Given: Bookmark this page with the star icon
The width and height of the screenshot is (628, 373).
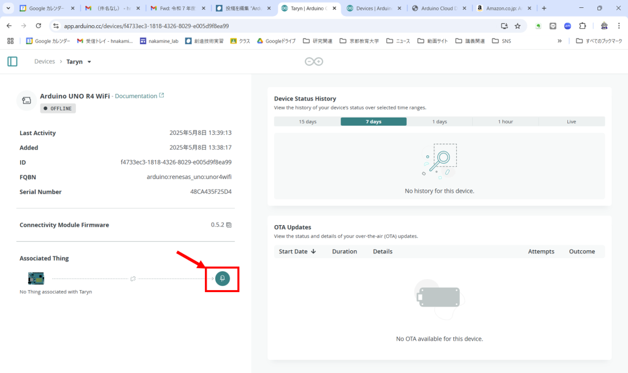Looking at the screenshot, I should tap(518, 26).
